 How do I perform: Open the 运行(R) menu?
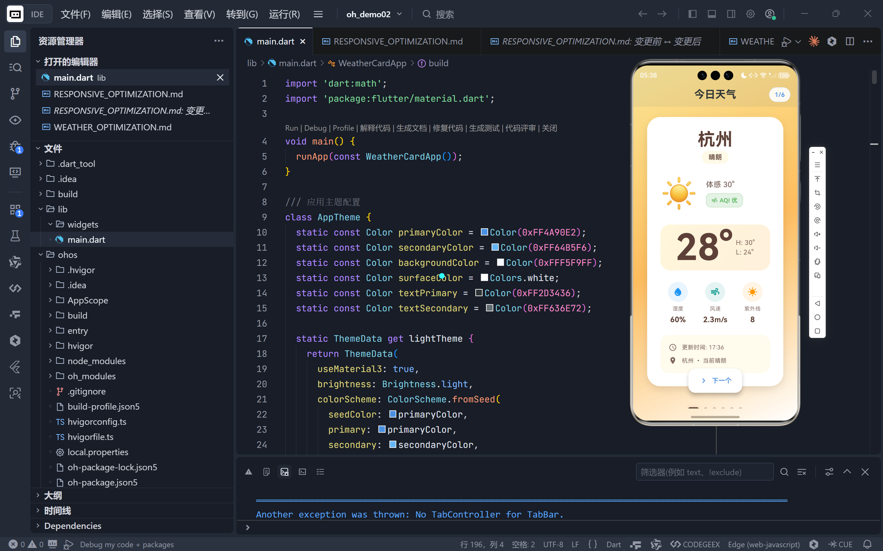pyautogui.click(x=284, y=14)
